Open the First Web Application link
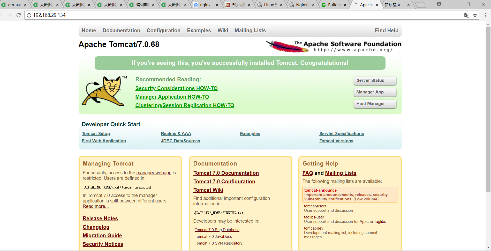Viewport: 491px width, 251px height. 104,141
